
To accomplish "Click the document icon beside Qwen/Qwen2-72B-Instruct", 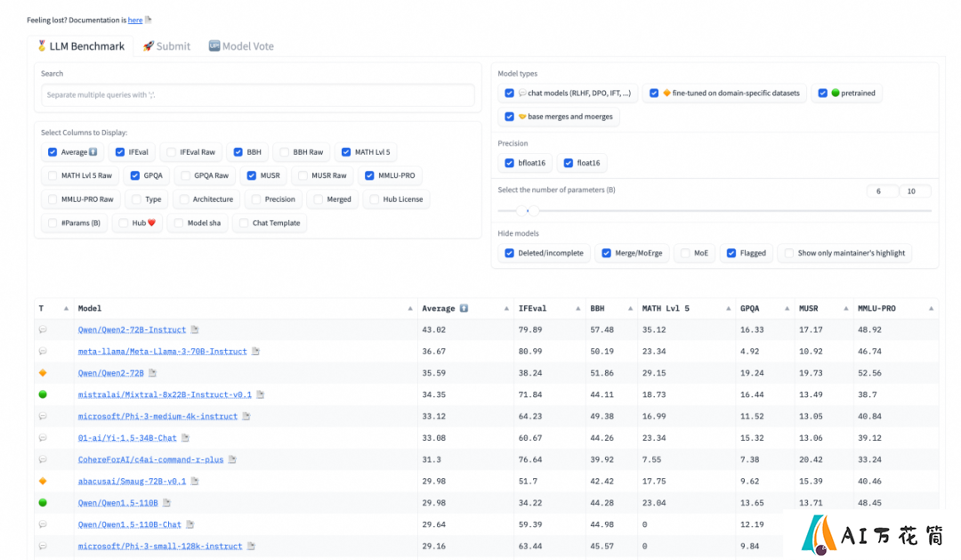I will pos(195,329).
